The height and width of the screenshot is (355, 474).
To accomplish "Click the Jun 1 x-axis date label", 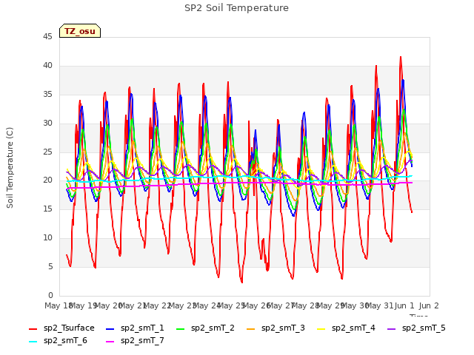I will (x=404, y=305).
